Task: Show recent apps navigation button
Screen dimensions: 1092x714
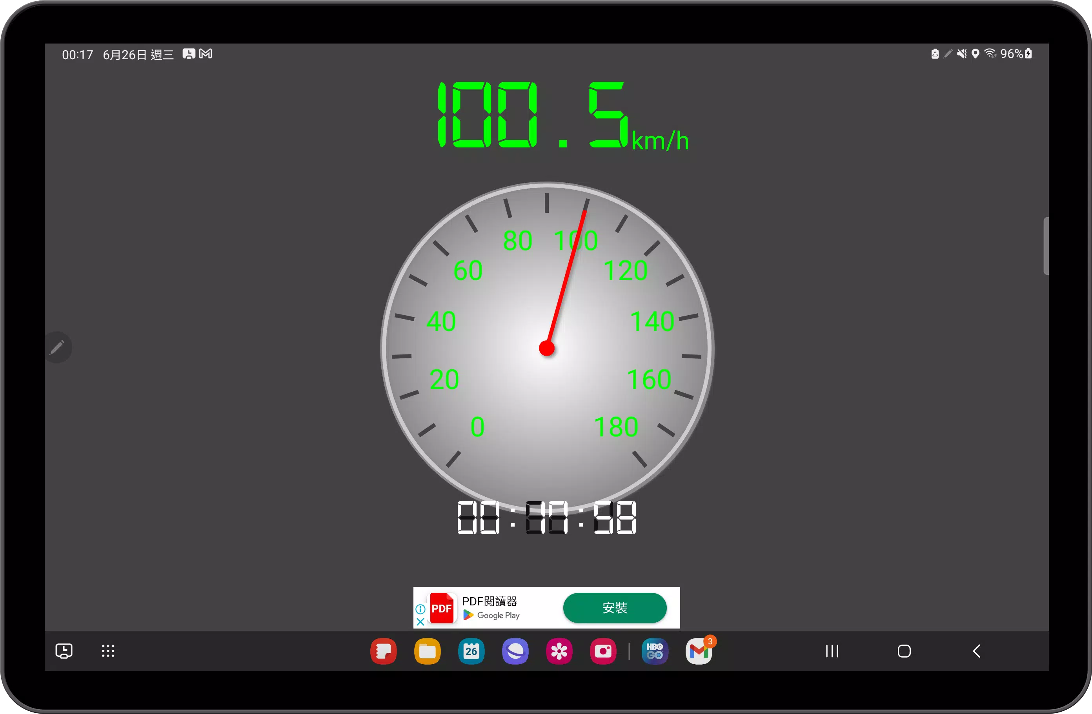Action: click(832, 651)
